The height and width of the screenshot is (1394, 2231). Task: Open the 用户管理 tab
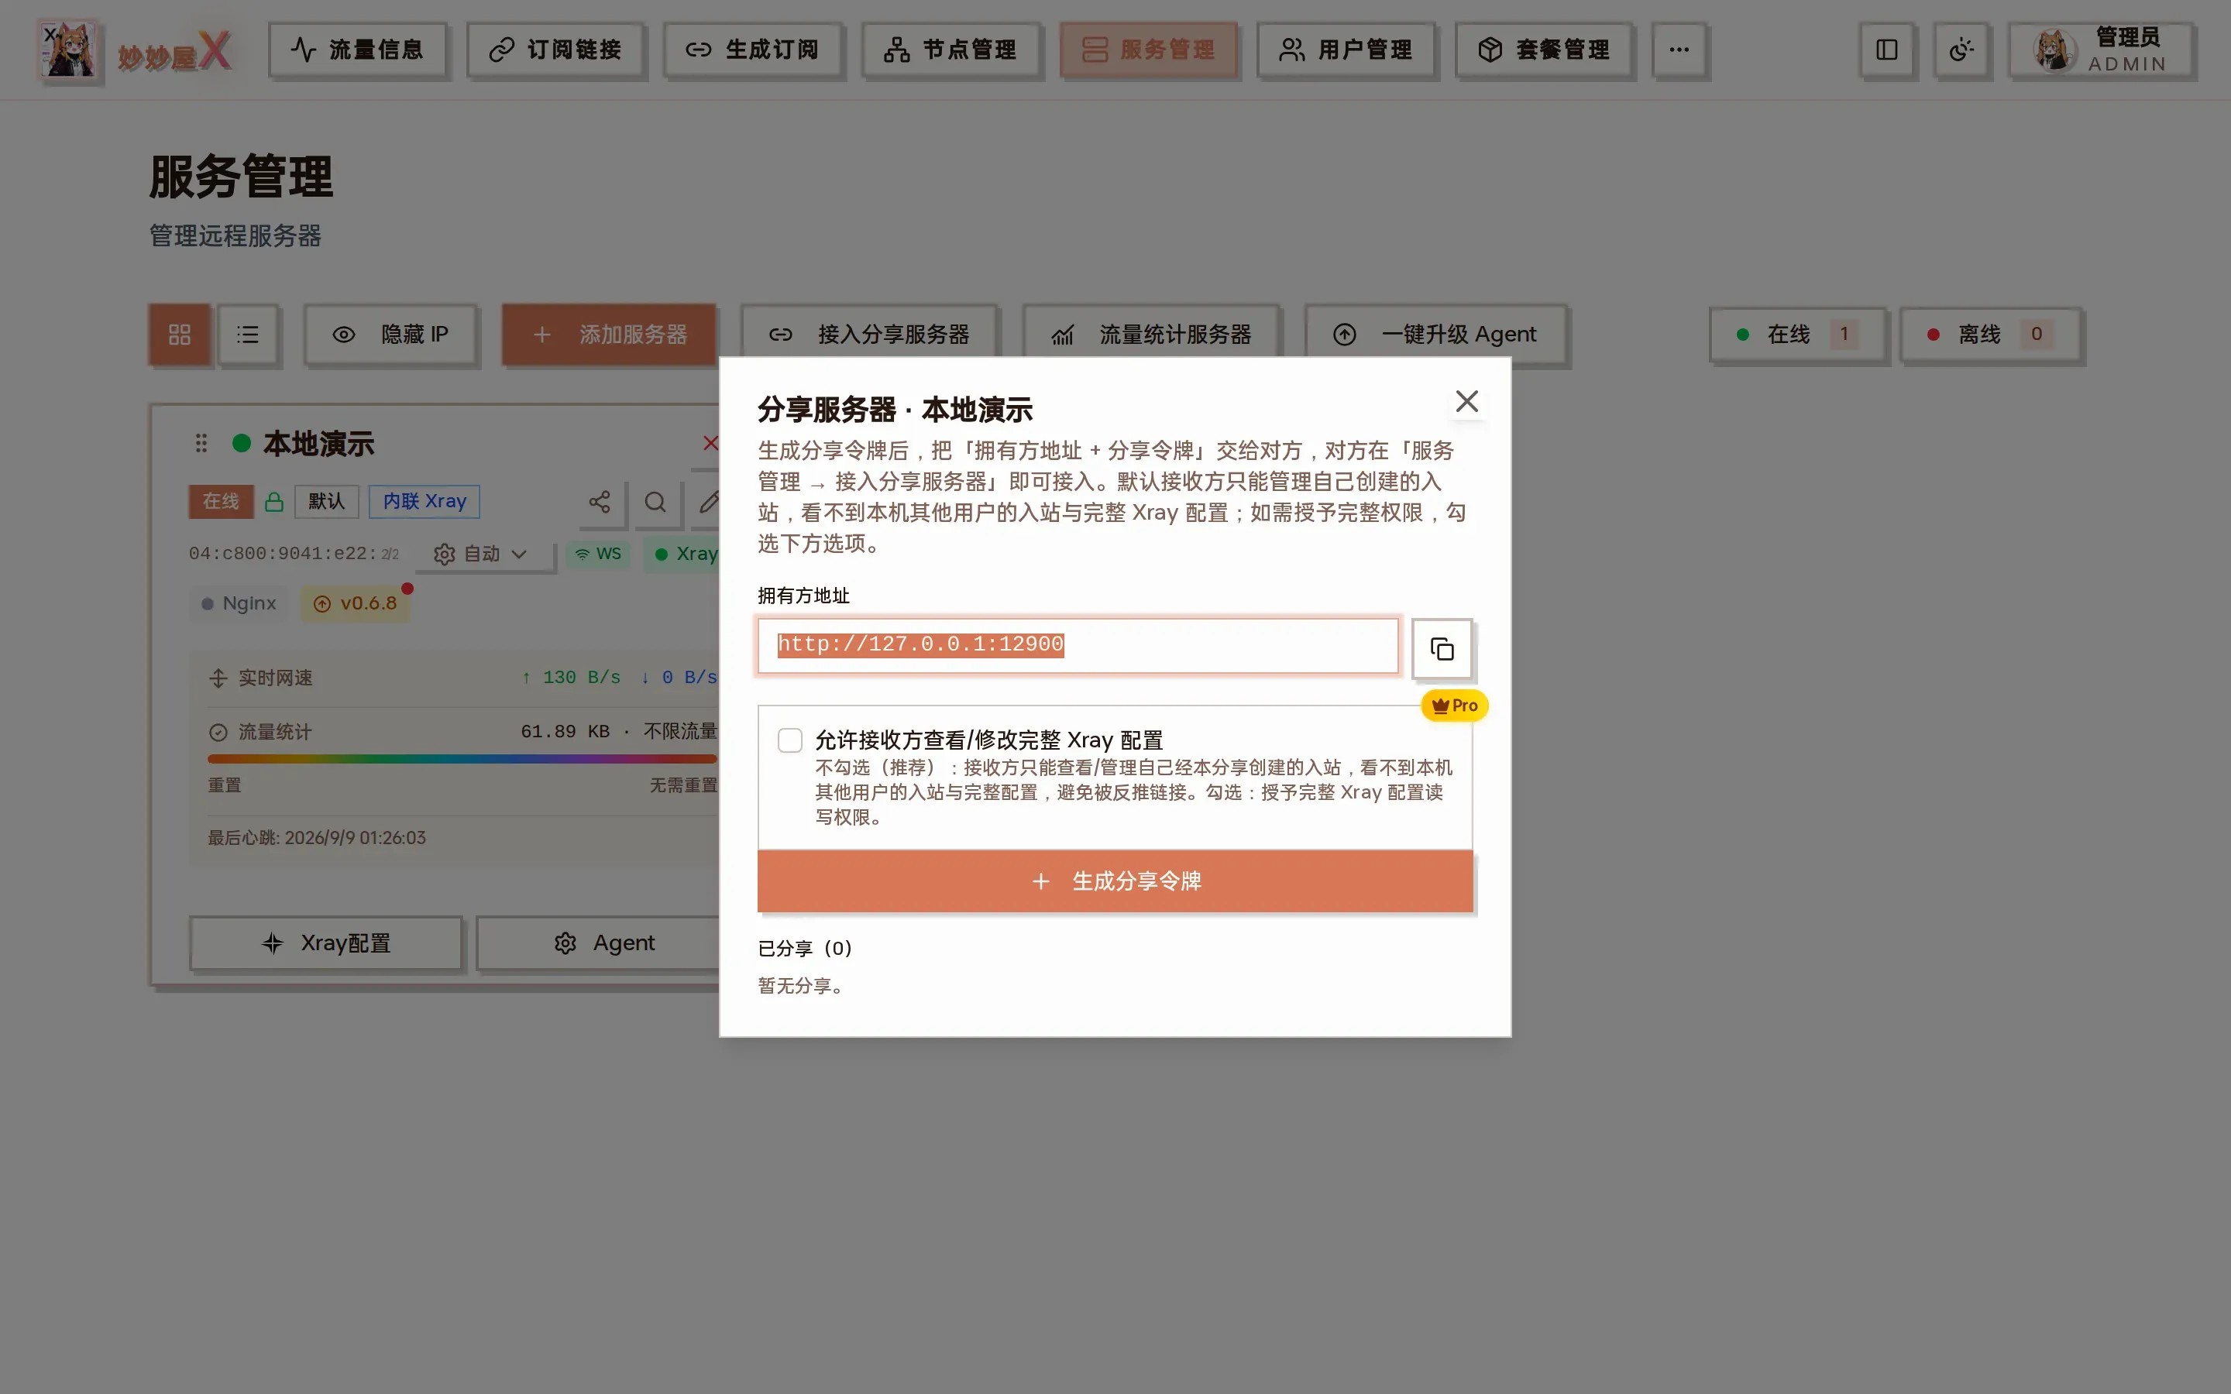tap(1346, 50)
